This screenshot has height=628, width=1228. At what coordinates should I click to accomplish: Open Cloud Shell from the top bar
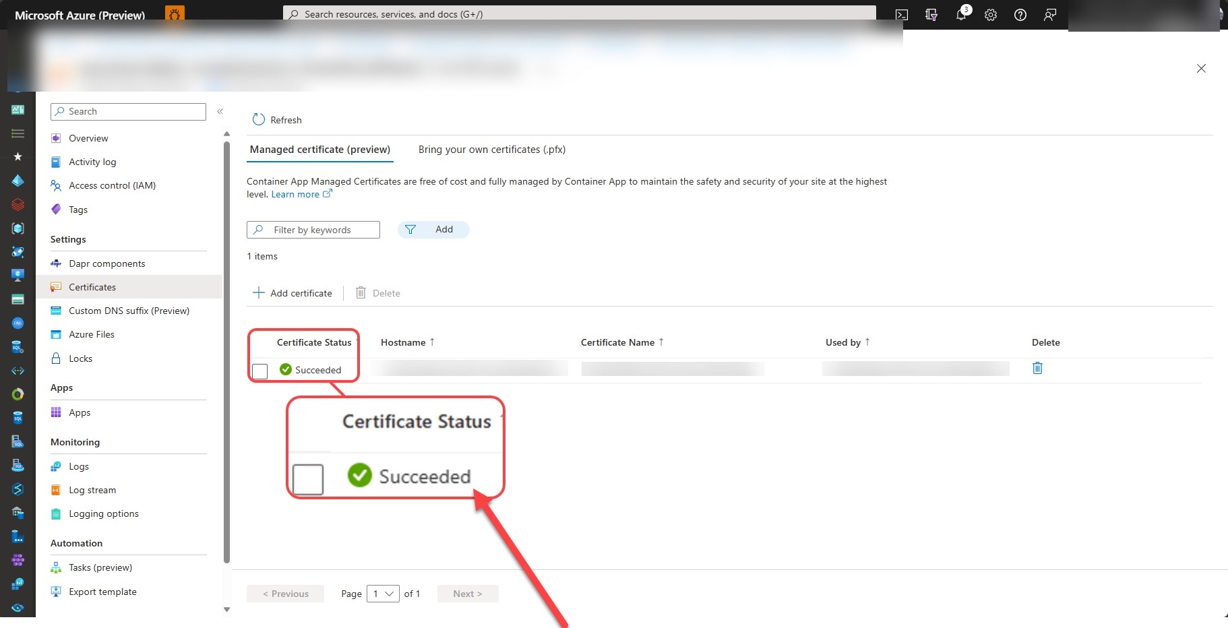pyautogui.click(x=902, y=14)
